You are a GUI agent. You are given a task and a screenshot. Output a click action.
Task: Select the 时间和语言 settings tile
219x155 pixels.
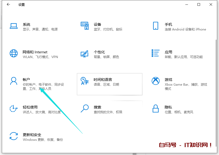coord(110,84)
